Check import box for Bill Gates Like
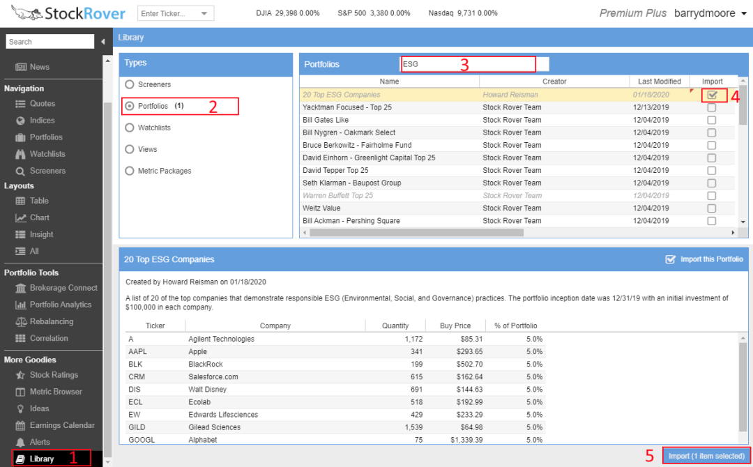 point(712,120)
